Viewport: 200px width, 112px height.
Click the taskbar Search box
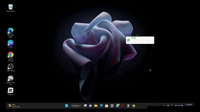click(76, 106)
